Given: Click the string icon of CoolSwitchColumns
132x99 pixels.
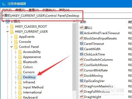Looking at the screenshot, I should click(x=81, y=60).
